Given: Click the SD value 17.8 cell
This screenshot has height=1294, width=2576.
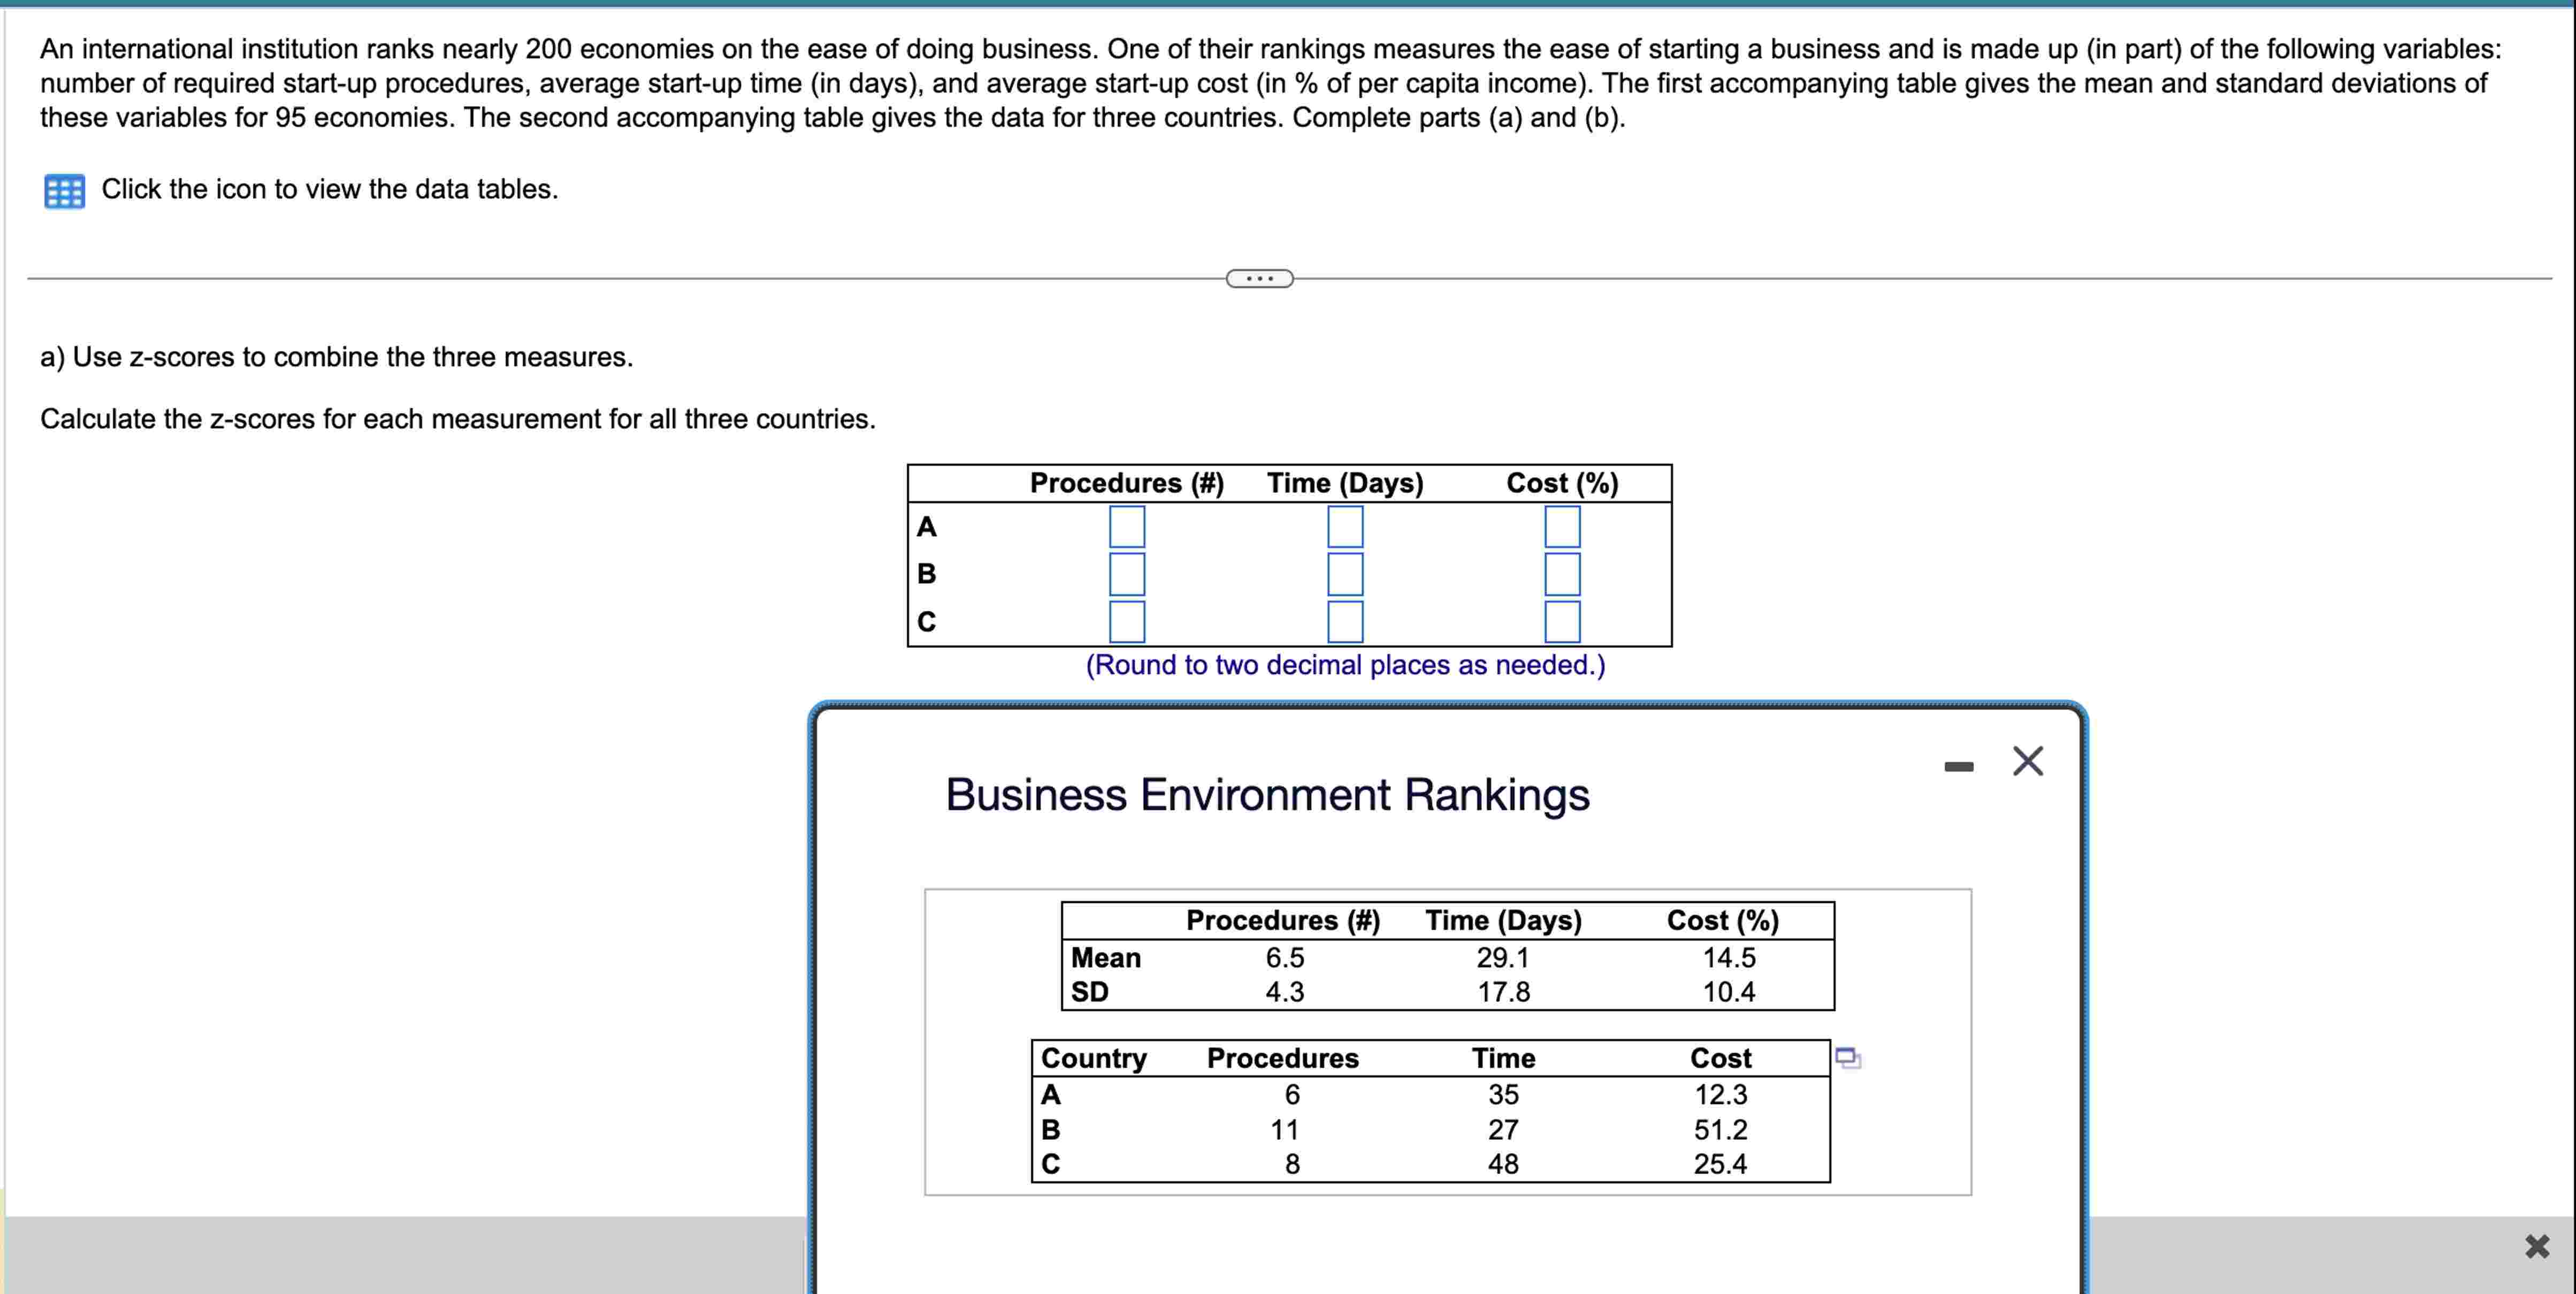Looking at the screenshot, I should click(1503, 991).
